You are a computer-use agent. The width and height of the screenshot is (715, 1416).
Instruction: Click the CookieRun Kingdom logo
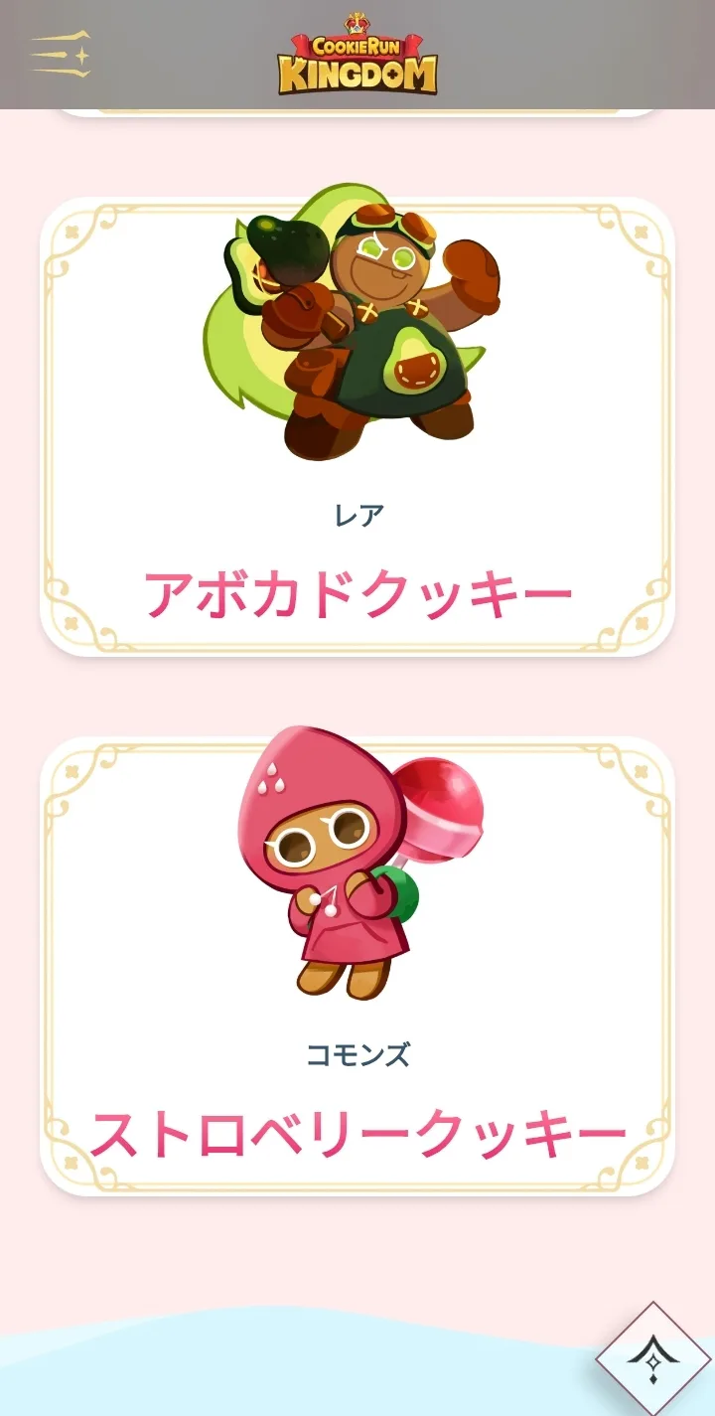coord(357,54)
